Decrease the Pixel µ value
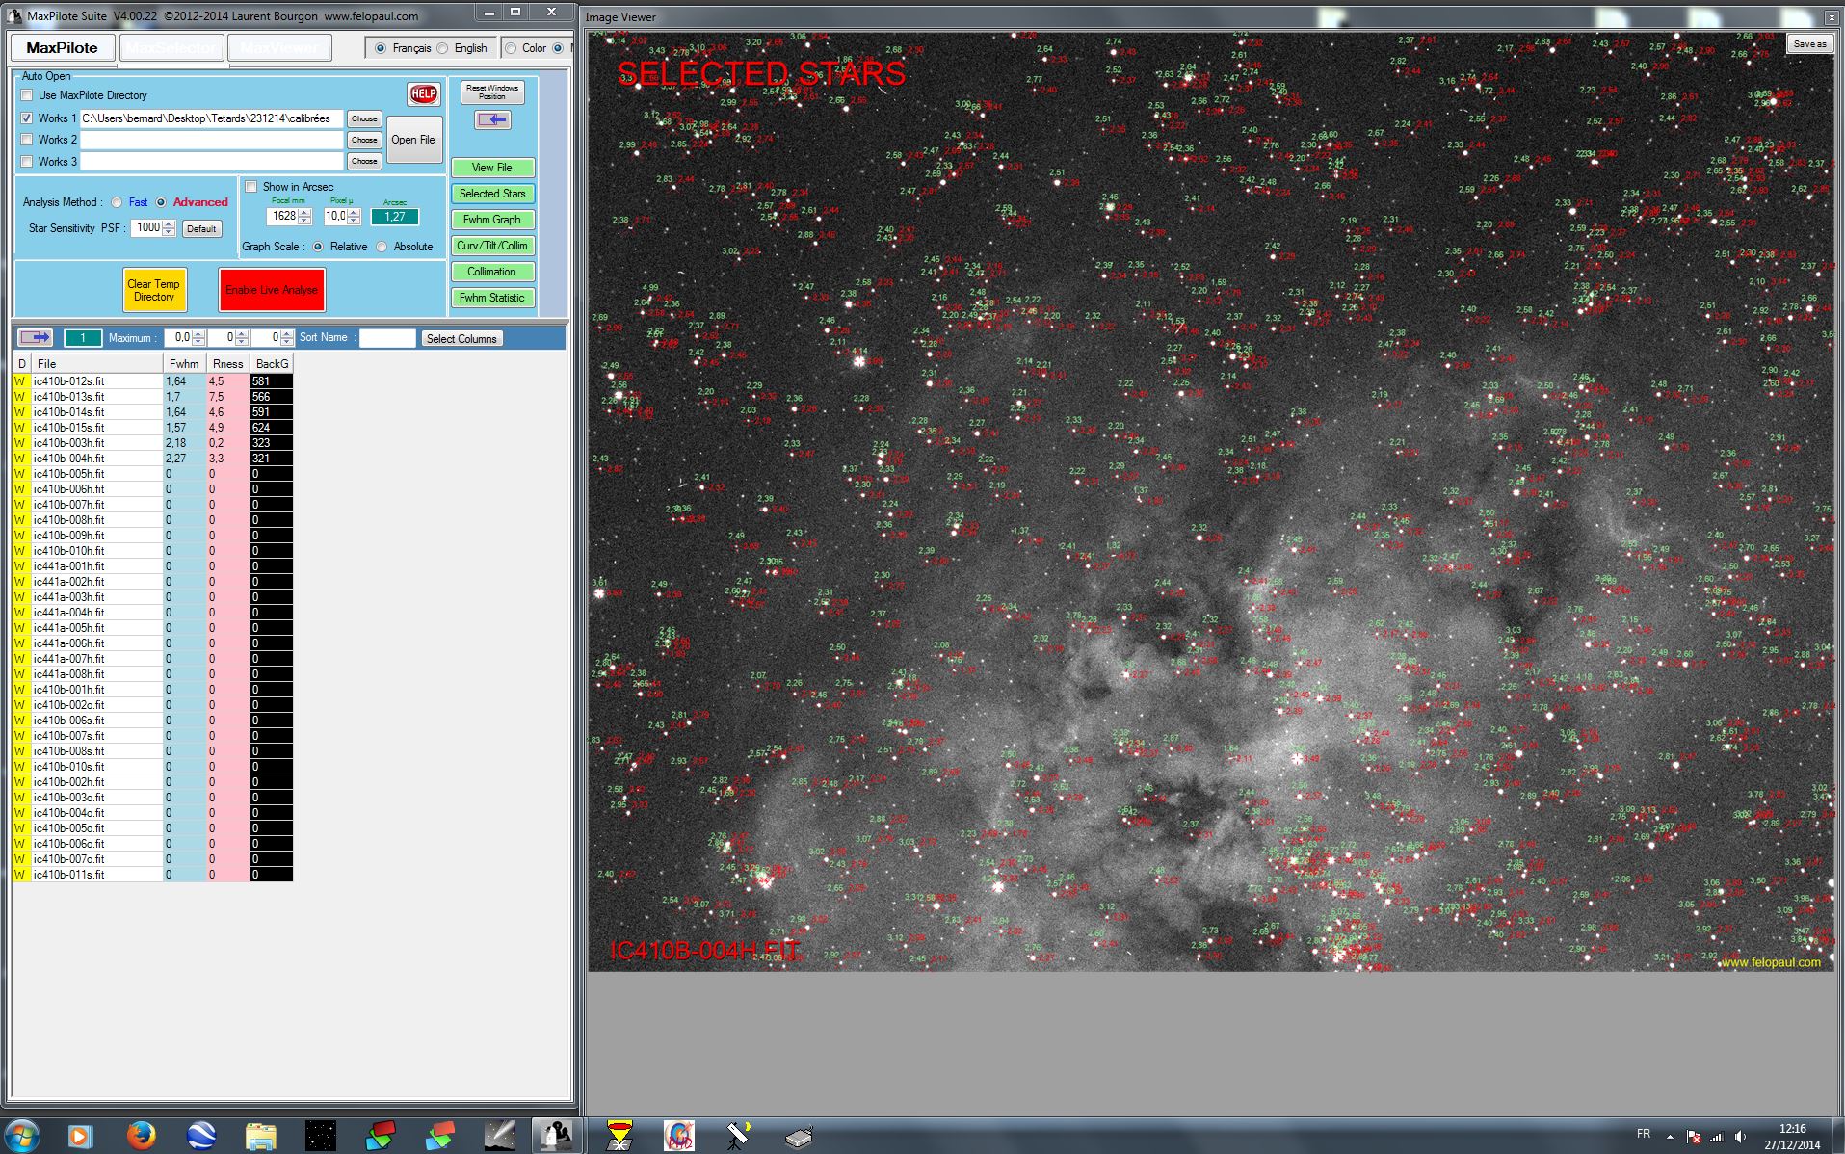This screenshot has height=1154, width=1845. point(354,221)
